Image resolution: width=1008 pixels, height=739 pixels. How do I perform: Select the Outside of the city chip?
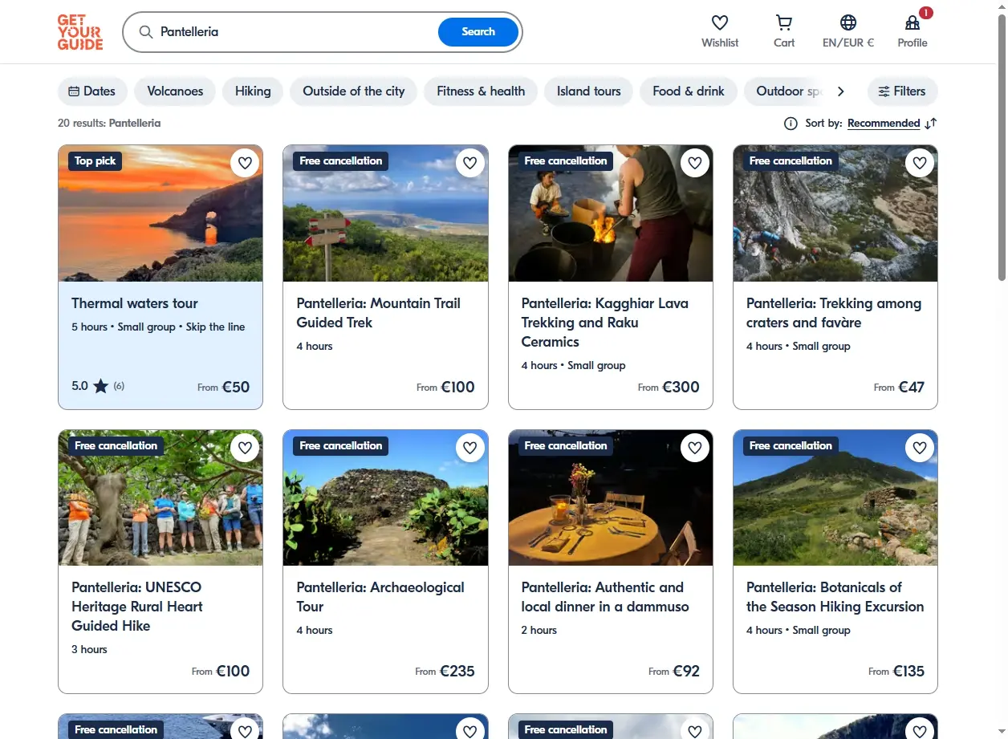[x=354, y=91]
